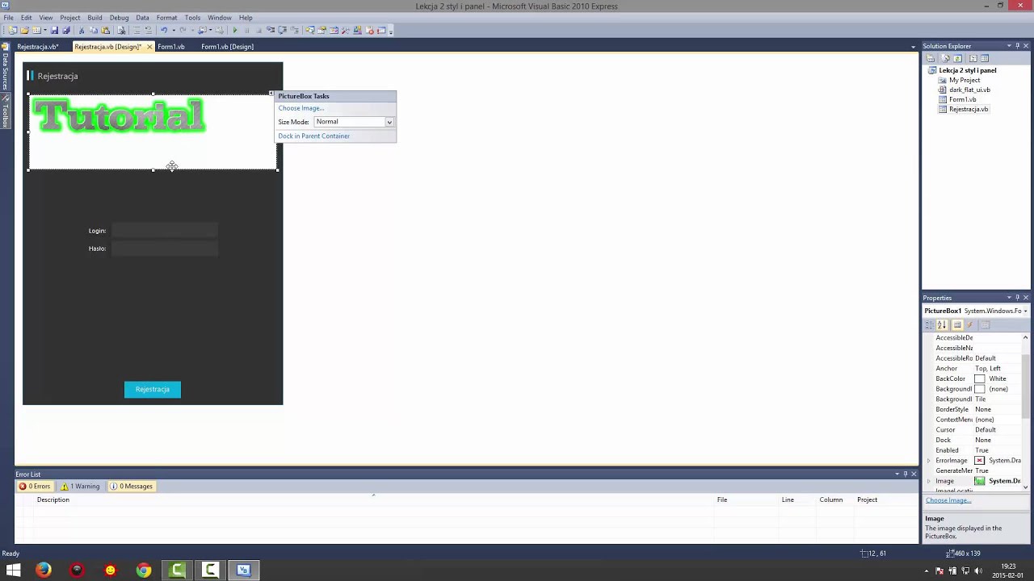1034x581 pixels.
Task: Click the Open File toolbar icon
Action: click(24, 31)
